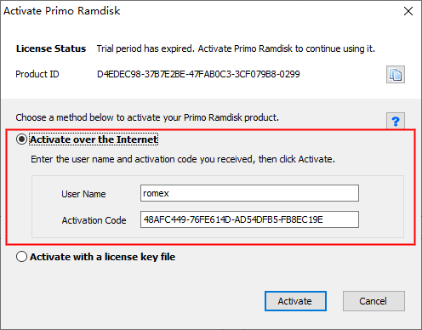The height and width of the screenshot is (330, 422).
Task: Open activation help via the question mark icon
Action: coord(396,121)
